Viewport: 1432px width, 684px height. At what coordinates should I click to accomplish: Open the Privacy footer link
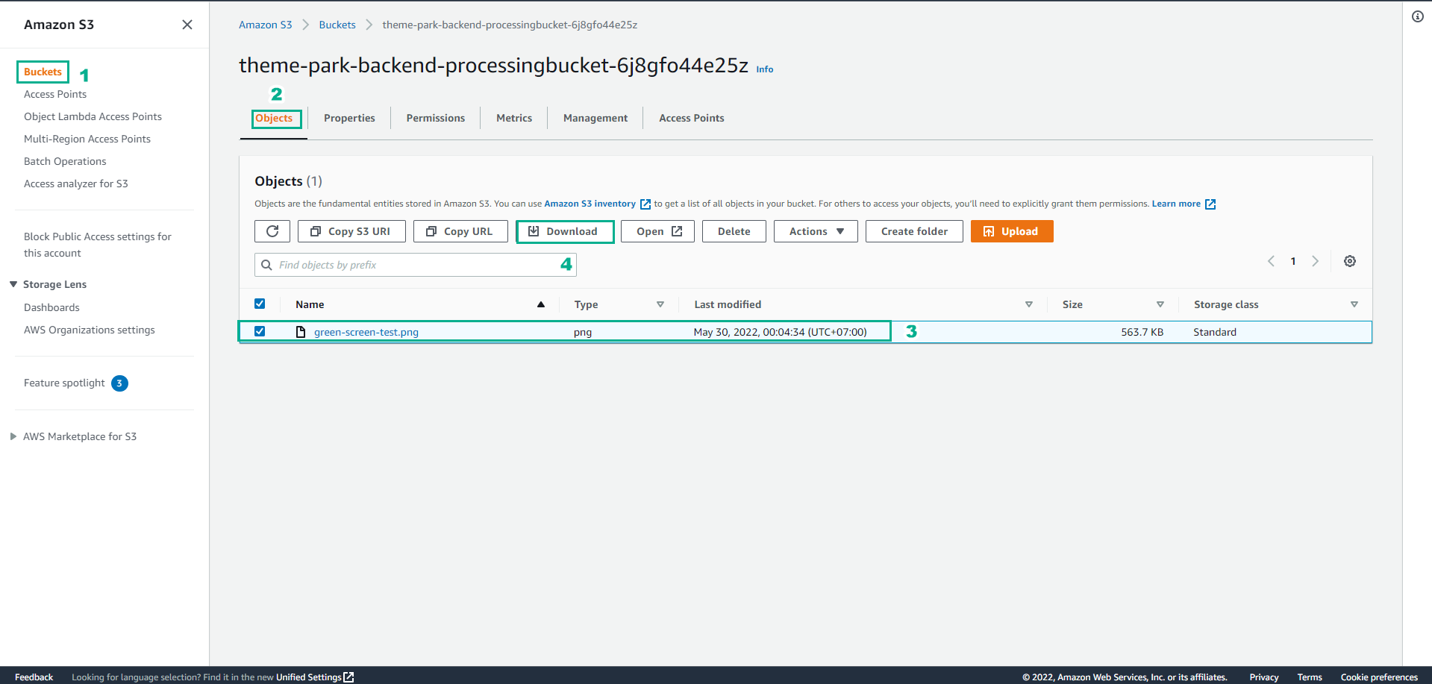tap(1264, 677)
